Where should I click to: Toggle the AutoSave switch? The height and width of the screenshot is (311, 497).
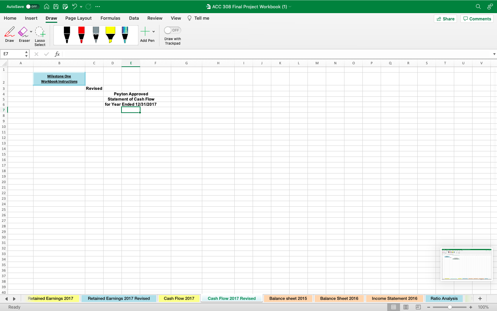pos(32,7)
